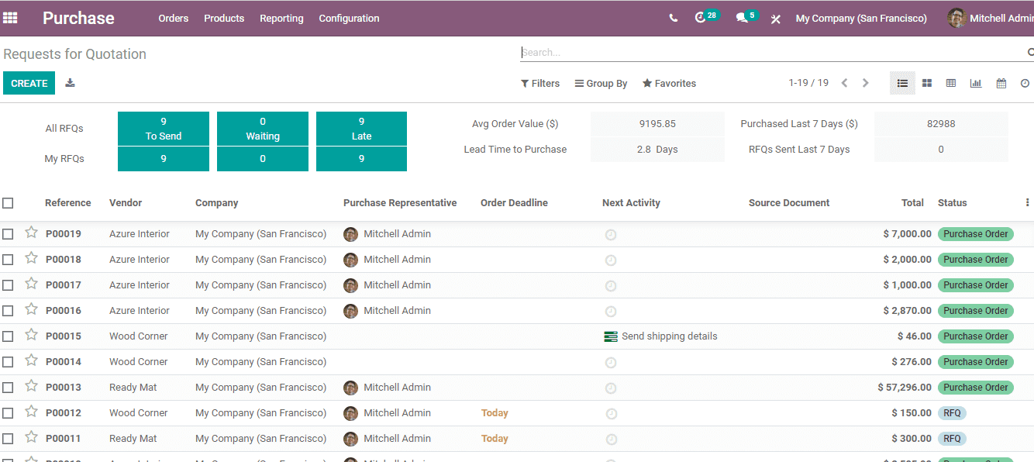Open the Reporting menu
Image resolution: width=1034 pixels, height=462 pixels.
281,18
